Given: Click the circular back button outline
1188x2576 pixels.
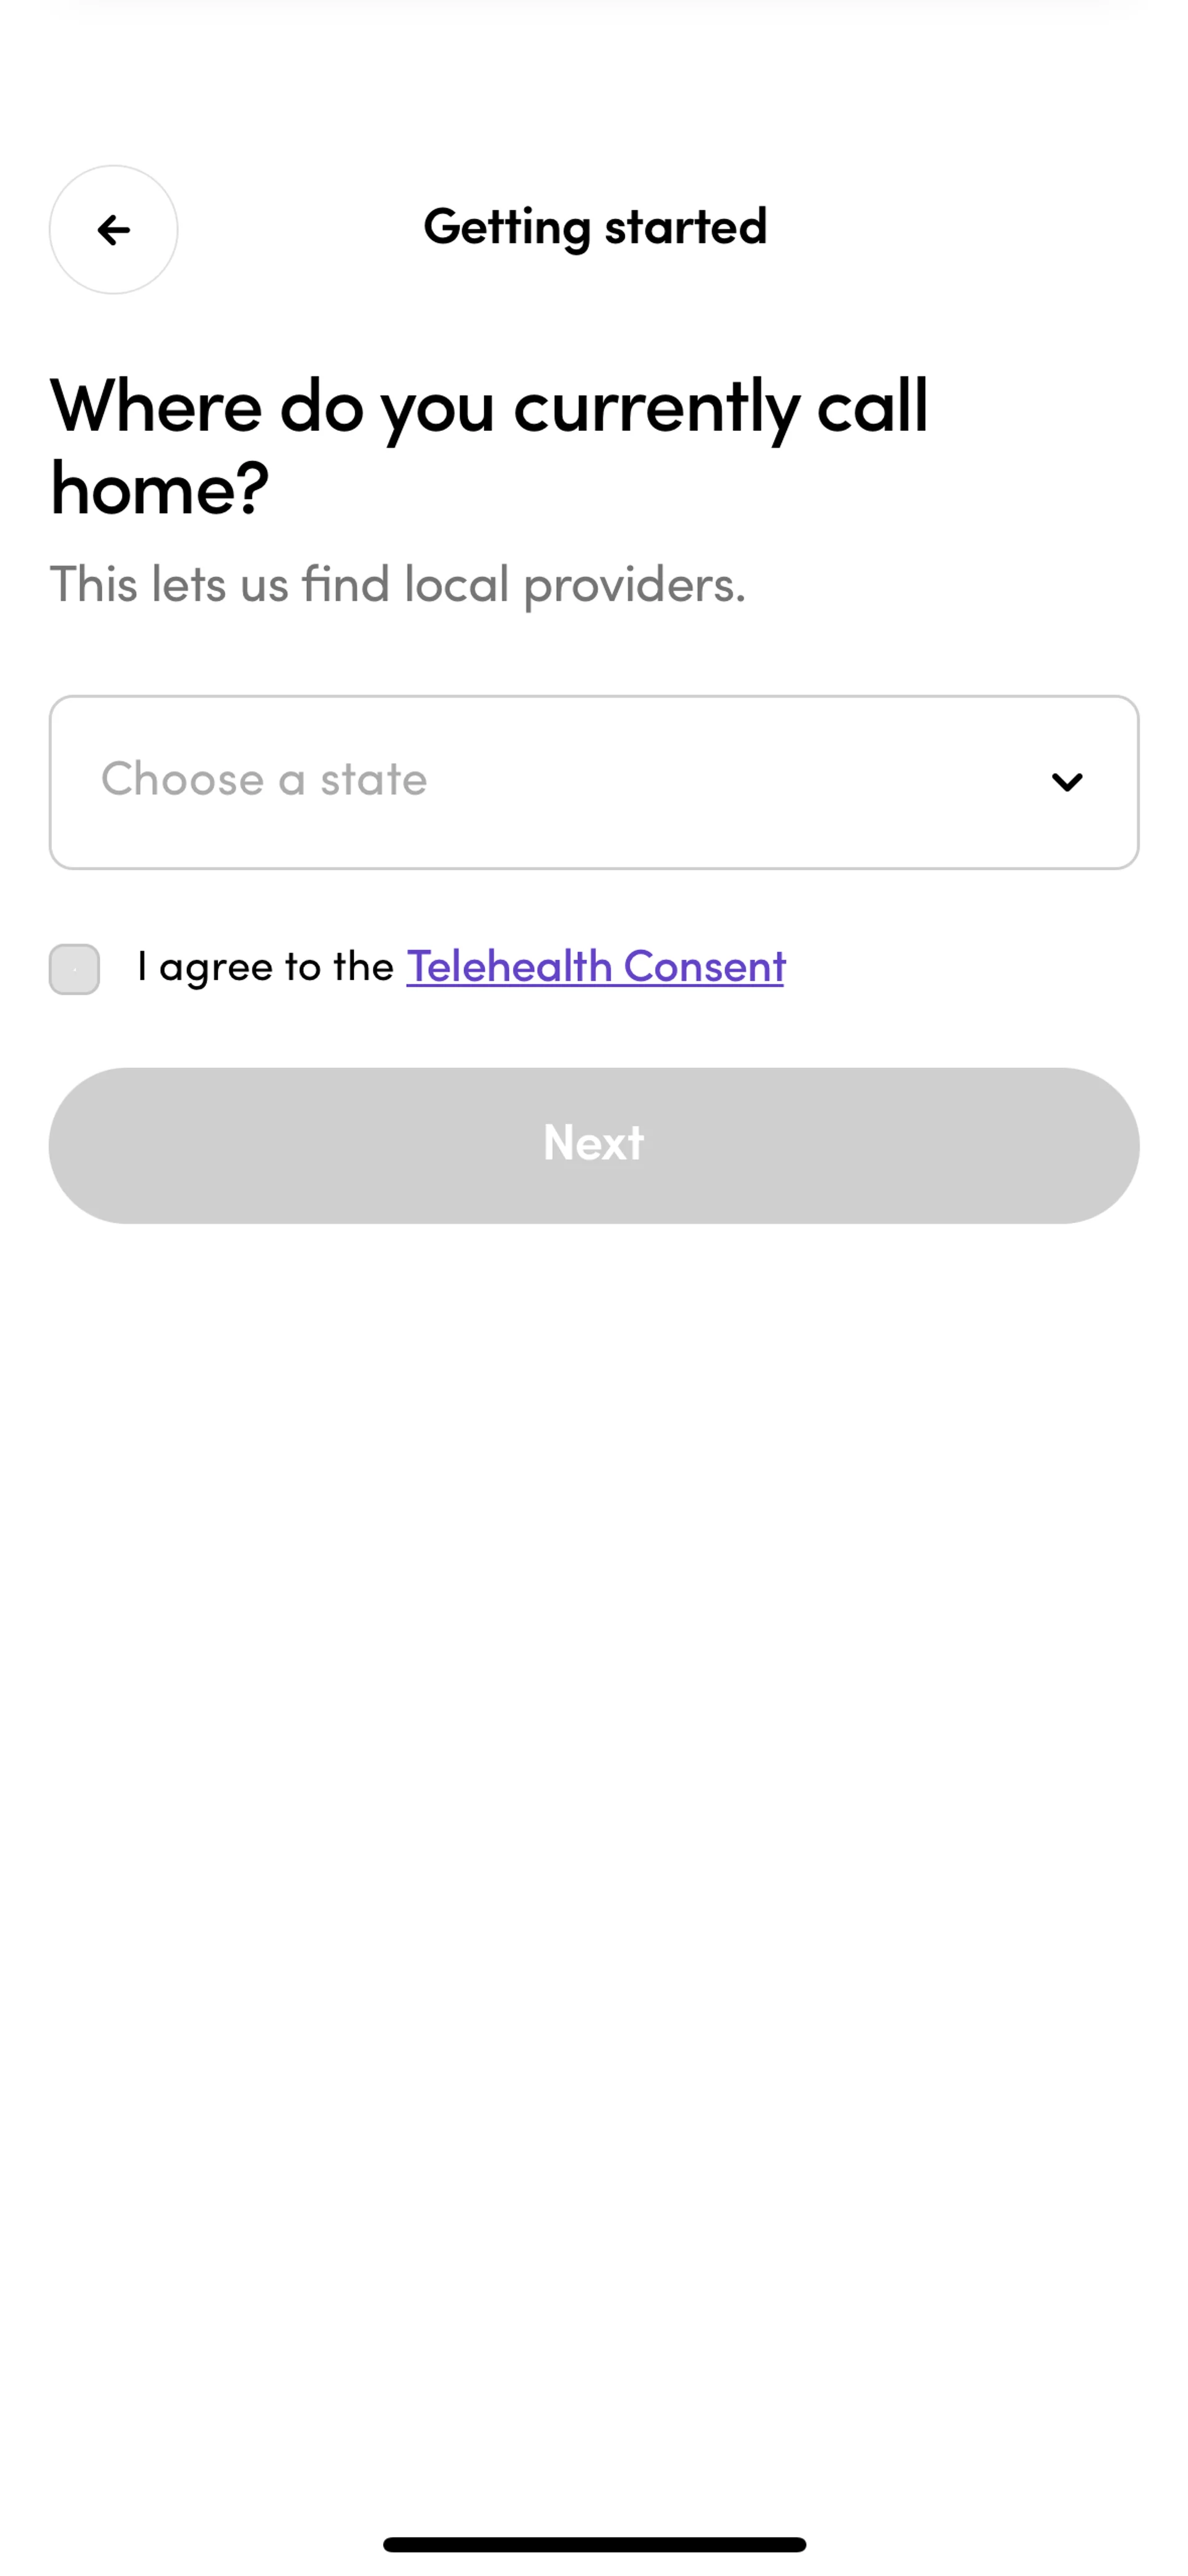Looking at the screenshot, I should click(x=113, y=230).
